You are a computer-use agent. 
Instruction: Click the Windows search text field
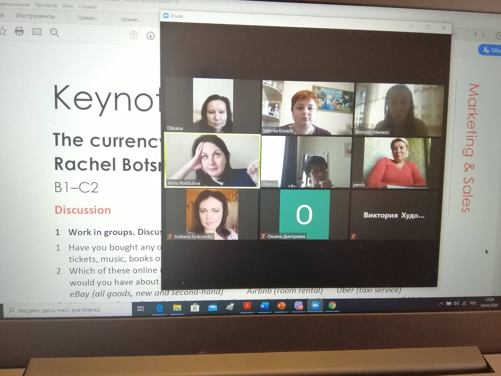point(69,310)
